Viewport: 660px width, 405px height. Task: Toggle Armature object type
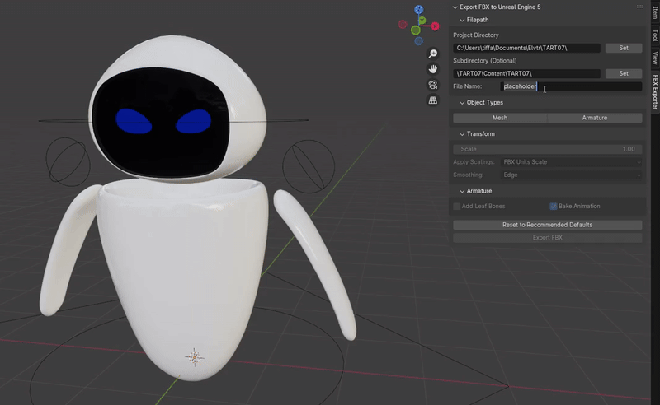(595, 118)
